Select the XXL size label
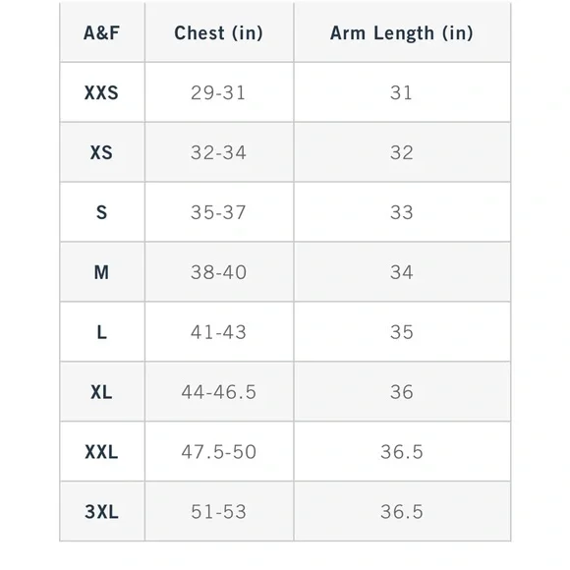Viewport: 570px width, 570px height. click(101, 452)
